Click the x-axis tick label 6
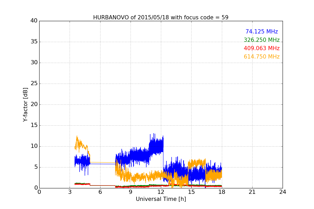The height and width of the screenshot is (209, 314). [x=100, y=192]
